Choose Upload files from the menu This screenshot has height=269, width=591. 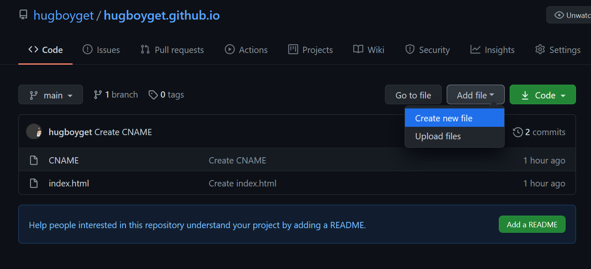click(438, 136)
